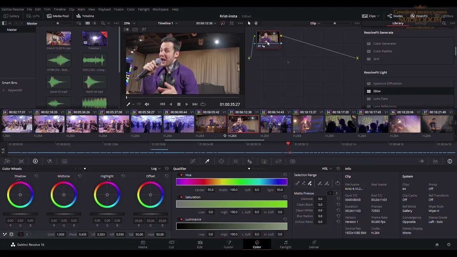This screenshot has height=257, width=457.
Task: Switch to the Edit page
Action: point(200,245)
